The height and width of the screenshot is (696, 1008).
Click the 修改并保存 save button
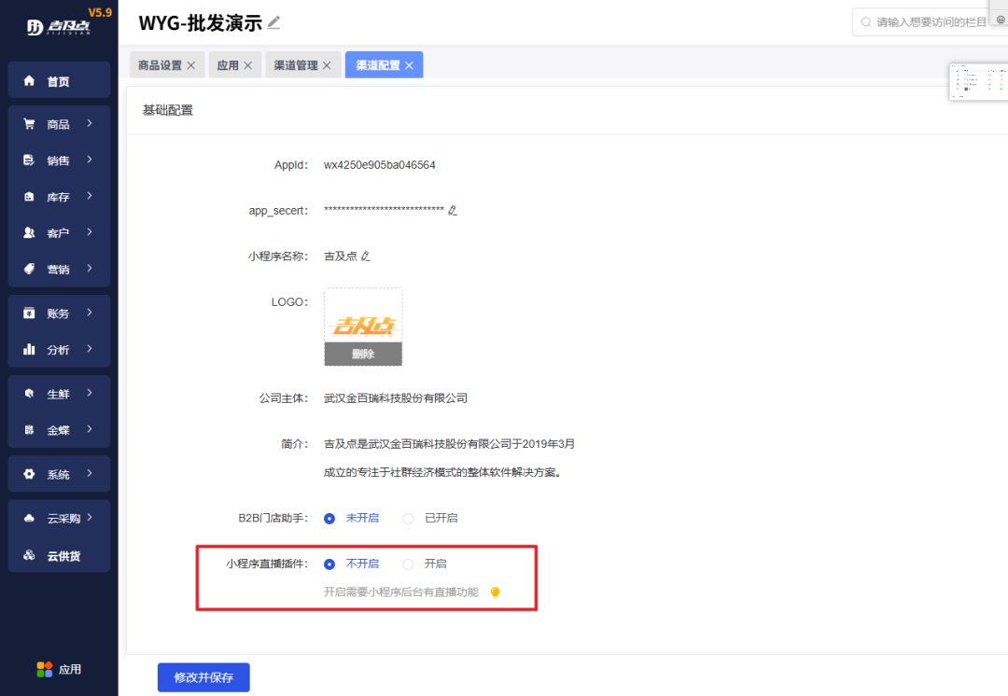click(203, 677)
